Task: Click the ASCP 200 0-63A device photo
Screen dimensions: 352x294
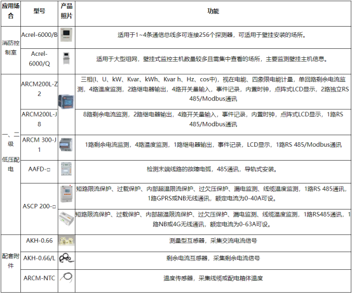Action: pyautogui.click(x=67, y=218)
